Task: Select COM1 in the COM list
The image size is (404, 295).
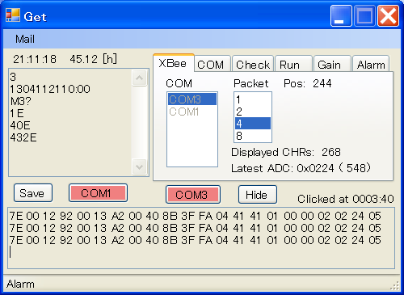Action: tap(192, 112)
